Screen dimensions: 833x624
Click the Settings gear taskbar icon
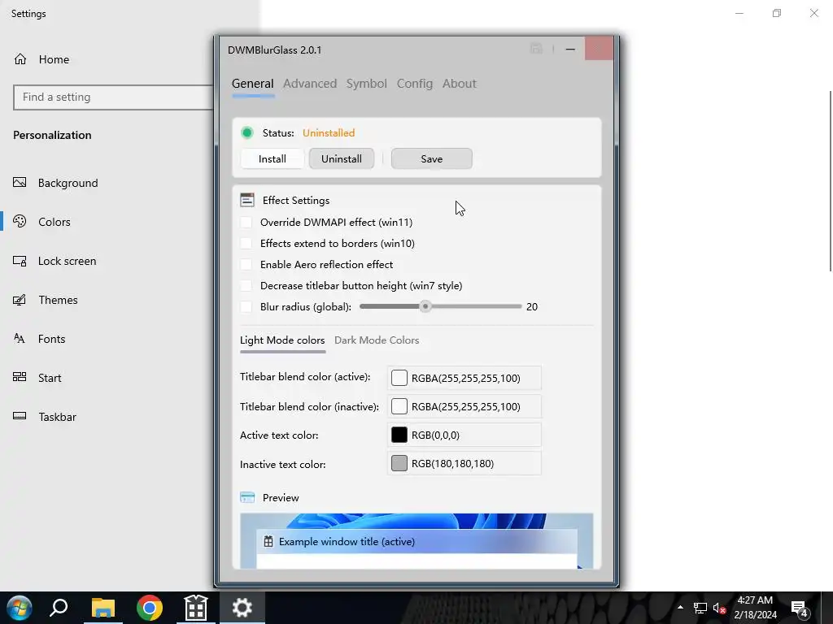click(x=242, y=608)
